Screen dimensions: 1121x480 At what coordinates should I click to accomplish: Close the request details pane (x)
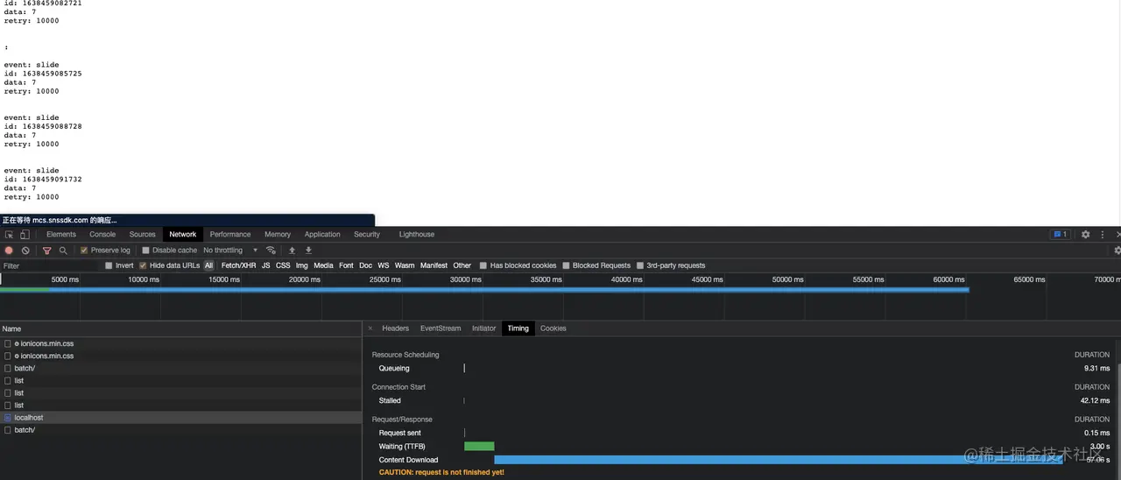[370, 328]
